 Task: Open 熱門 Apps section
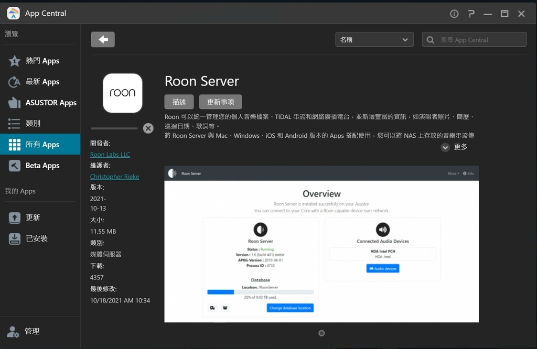click(x=40, y=61)
